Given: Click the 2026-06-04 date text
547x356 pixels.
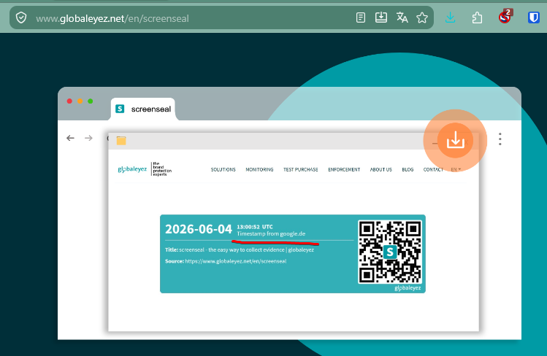Looking at the screenshot, I should (199, 229).
